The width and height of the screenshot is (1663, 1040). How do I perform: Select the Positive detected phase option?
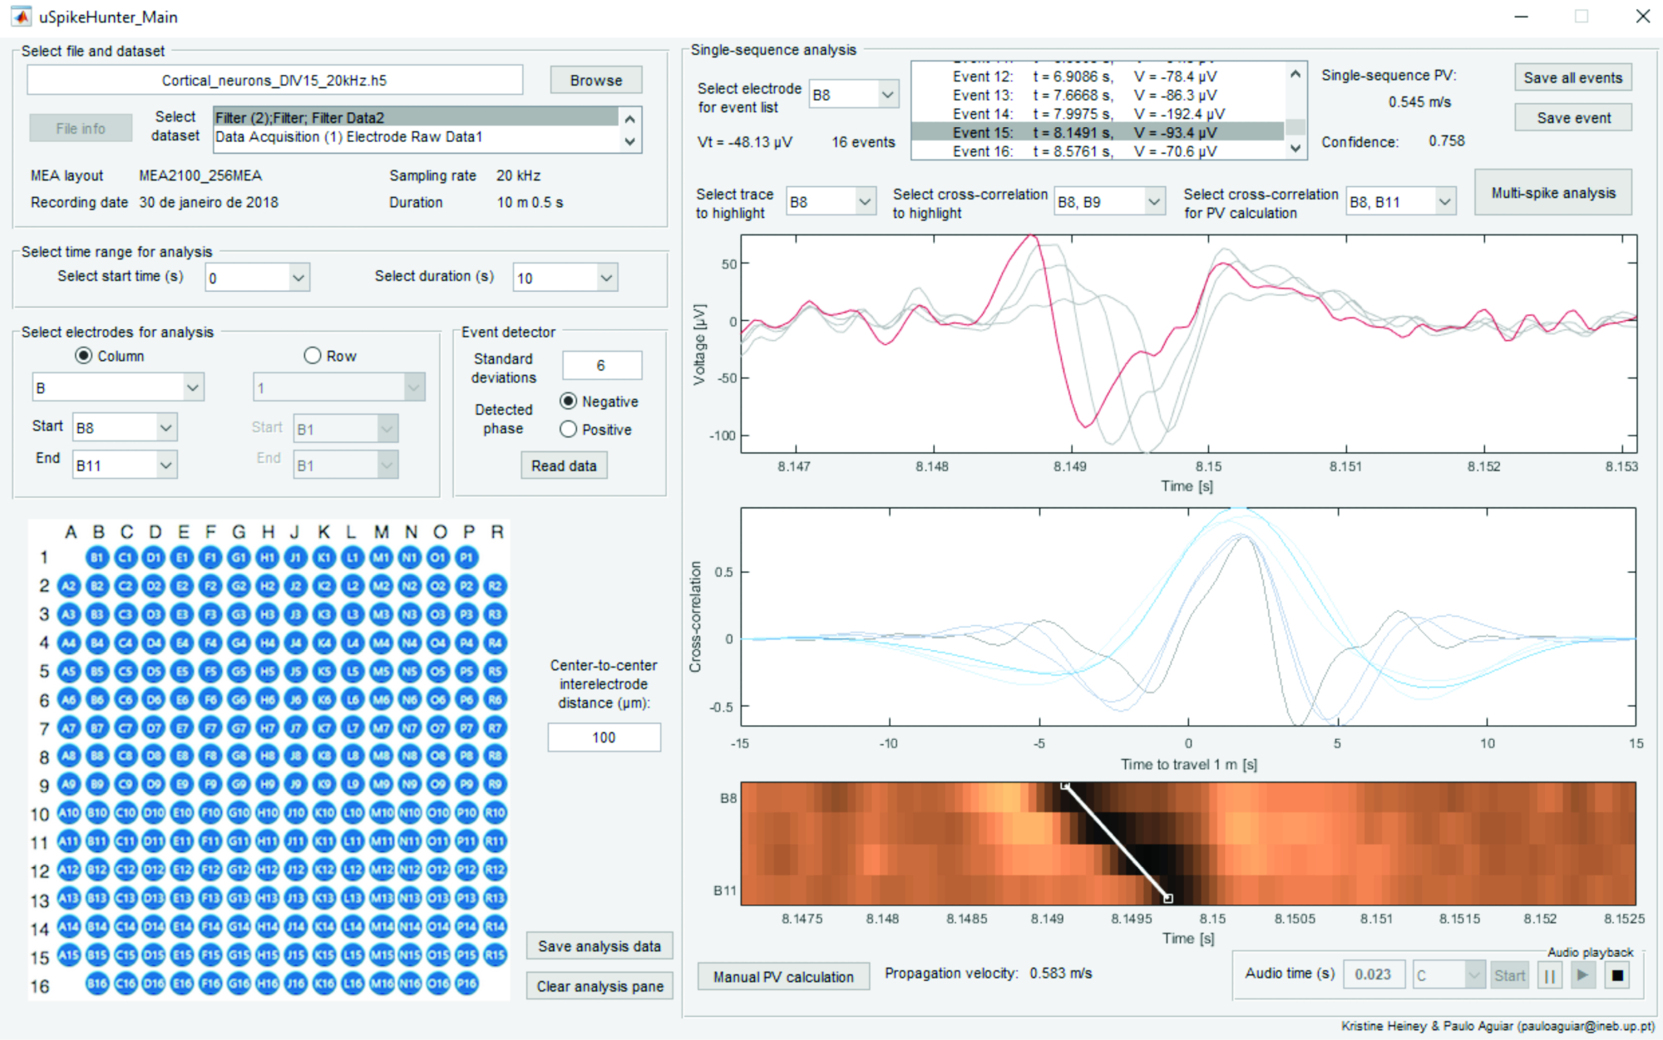pos(569,430)
